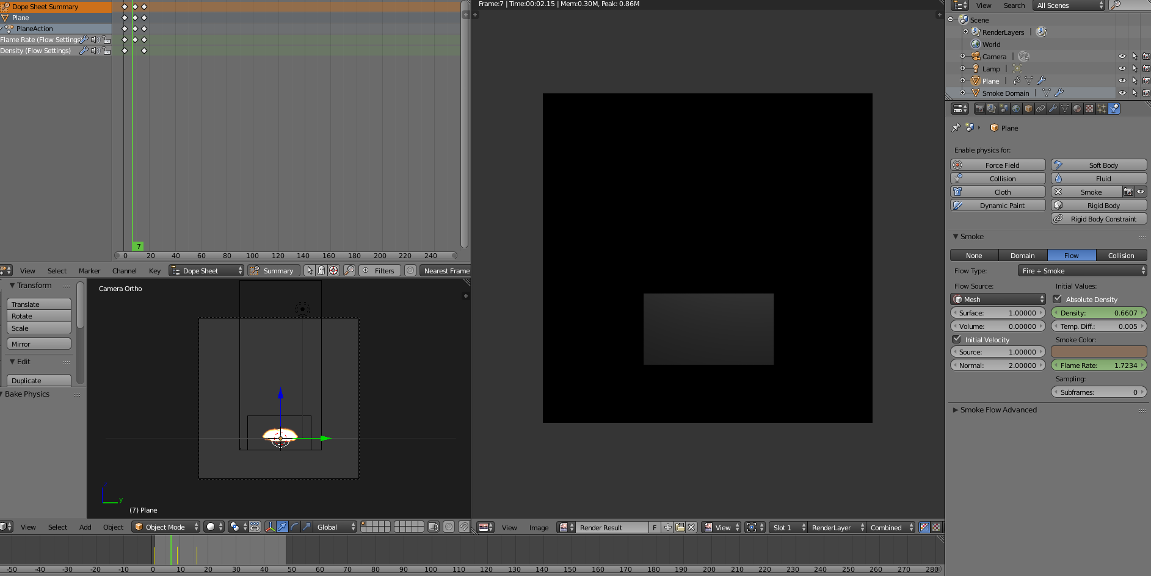The image size is (1151, 576).
Task: Open the Particles properties tab (sparkles icon)
Action: click(1102, 109)
